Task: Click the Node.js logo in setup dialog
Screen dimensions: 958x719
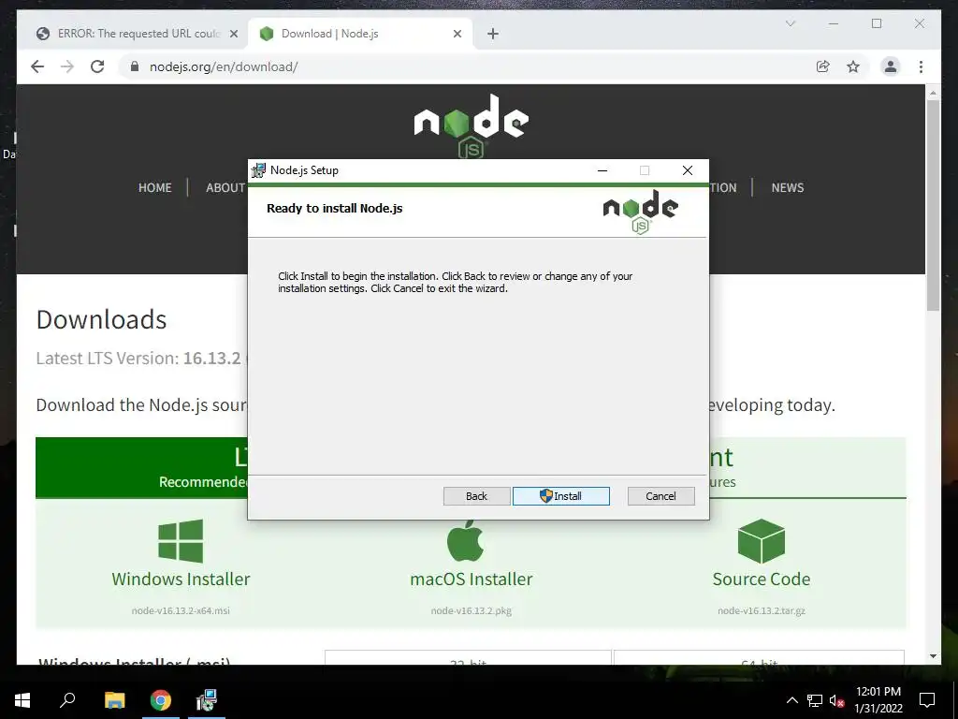Action: [640, 212]
